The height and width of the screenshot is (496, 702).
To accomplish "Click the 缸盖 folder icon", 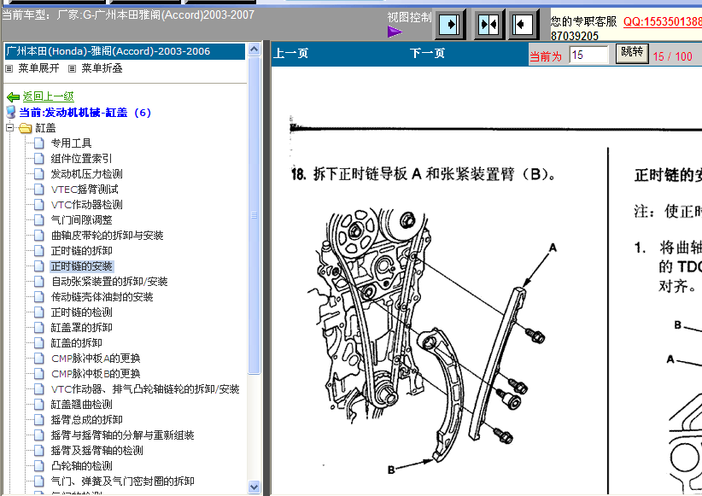I will 26,128.
